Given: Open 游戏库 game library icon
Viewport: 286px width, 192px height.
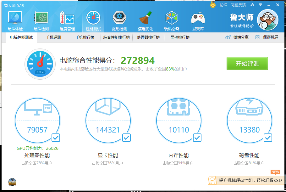Looking at the screenshot, I should pos(198,21).
